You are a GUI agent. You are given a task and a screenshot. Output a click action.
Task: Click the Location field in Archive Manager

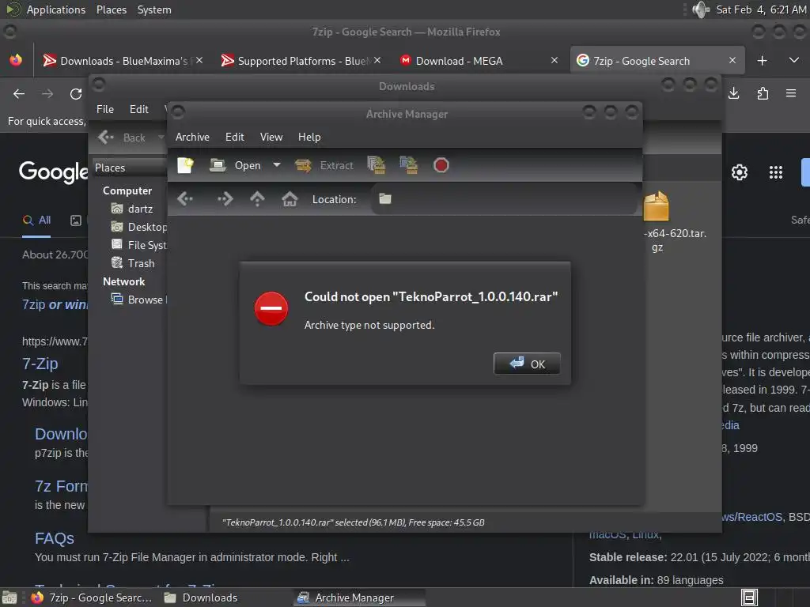[504, 198]
